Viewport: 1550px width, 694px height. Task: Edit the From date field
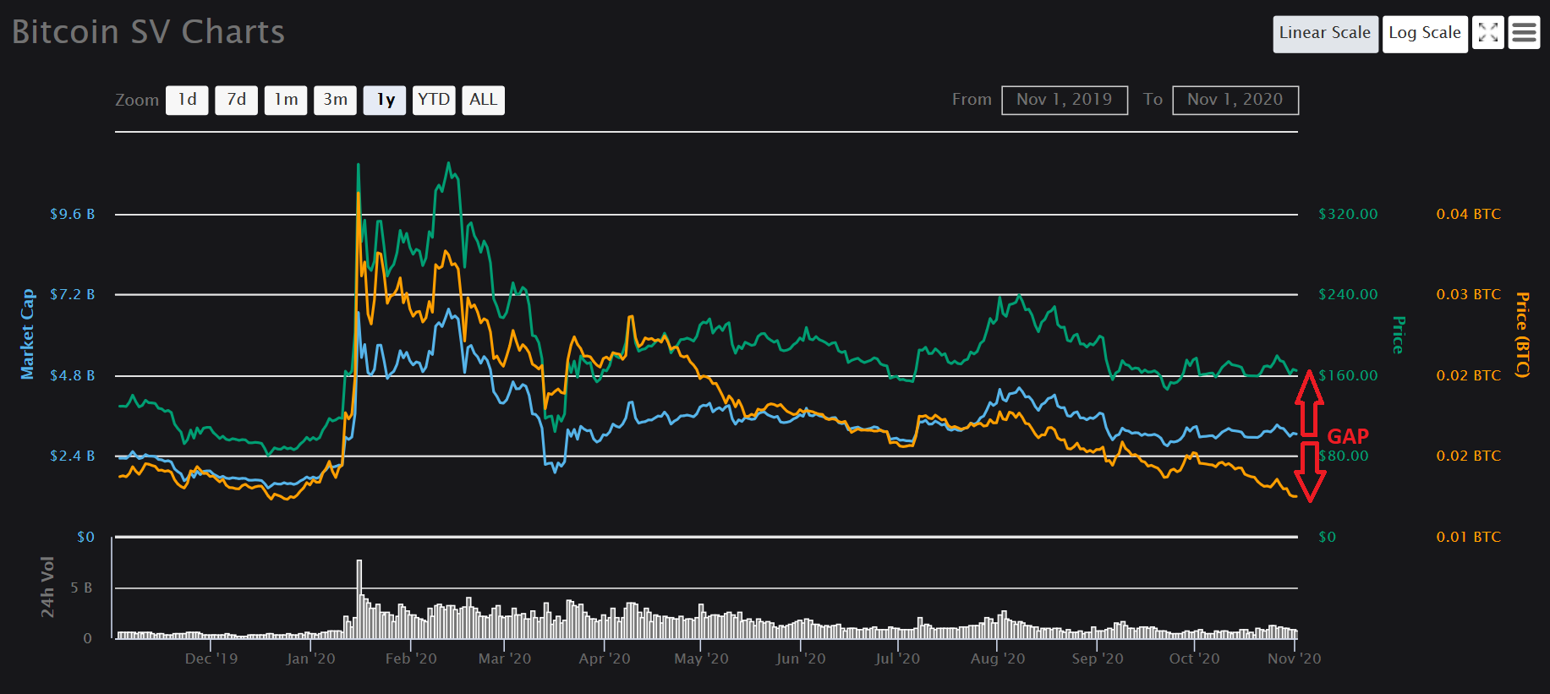coord(1065,100)
